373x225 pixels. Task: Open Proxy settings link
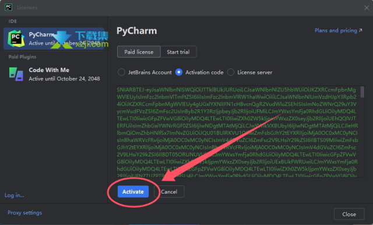24,212
